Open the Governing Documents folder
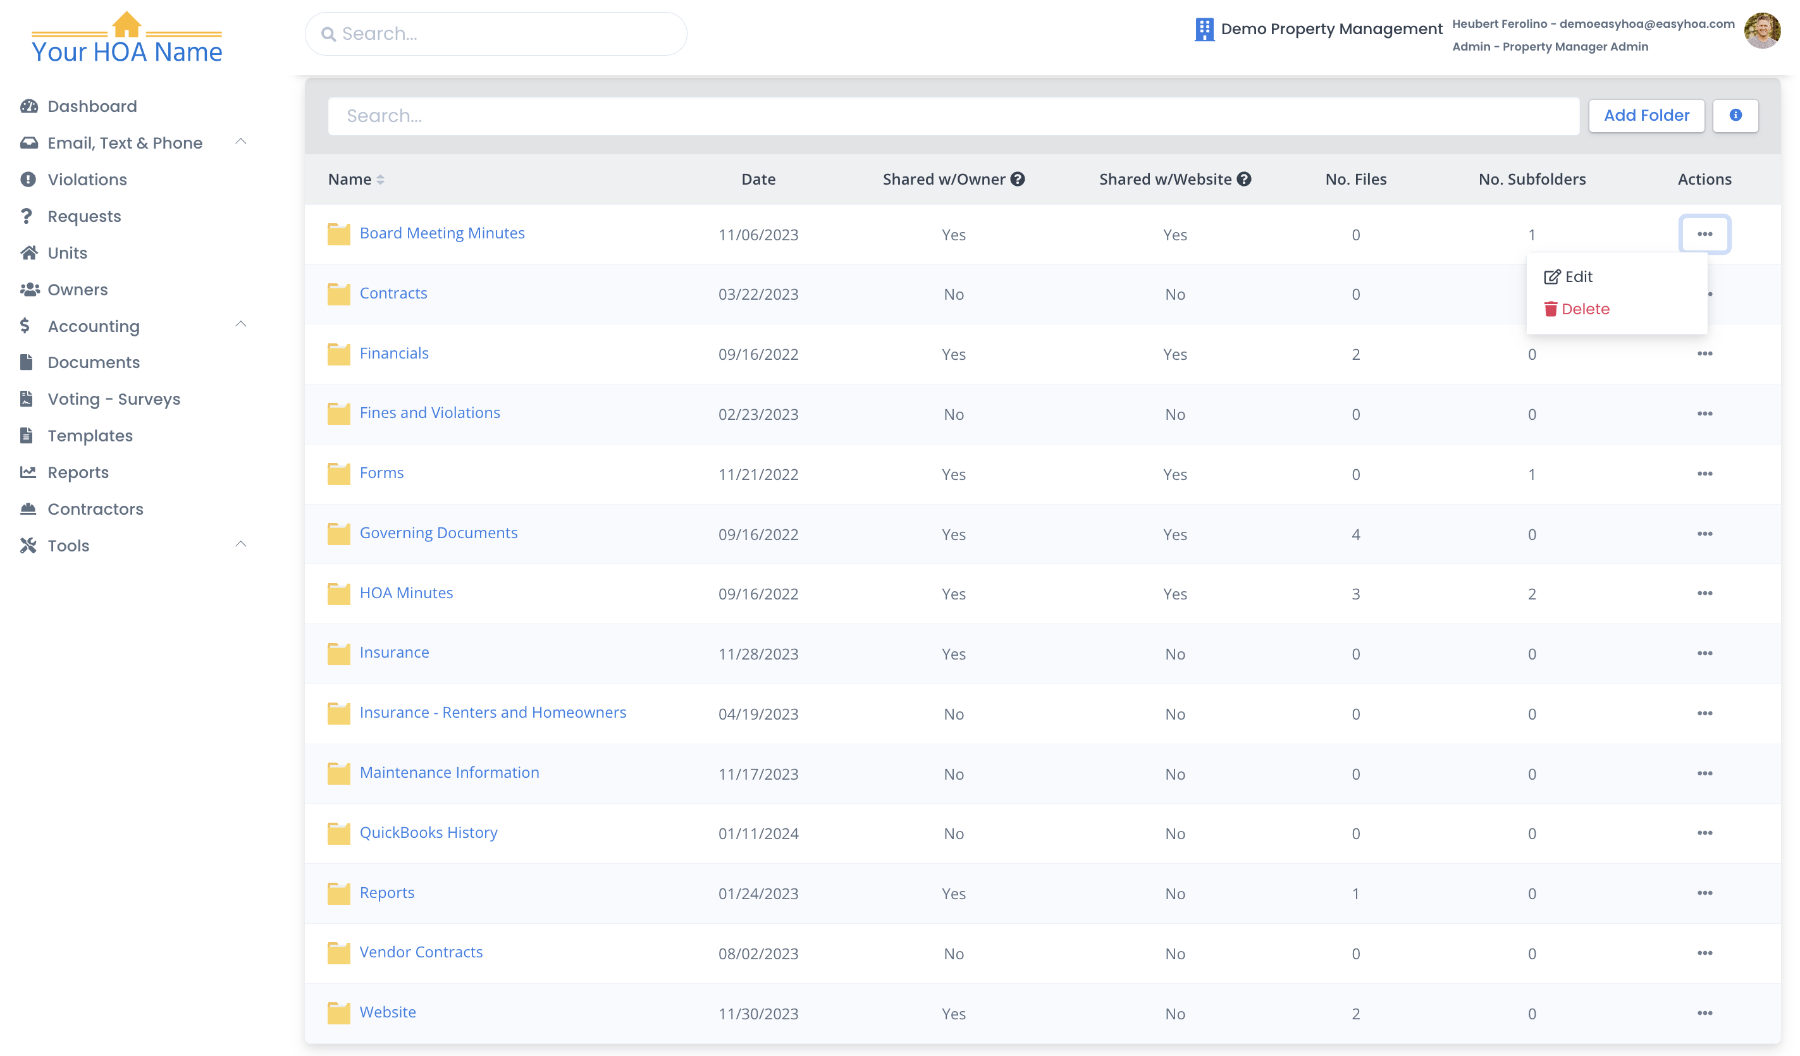The image size is (1800, 1056). click(438, 532)
